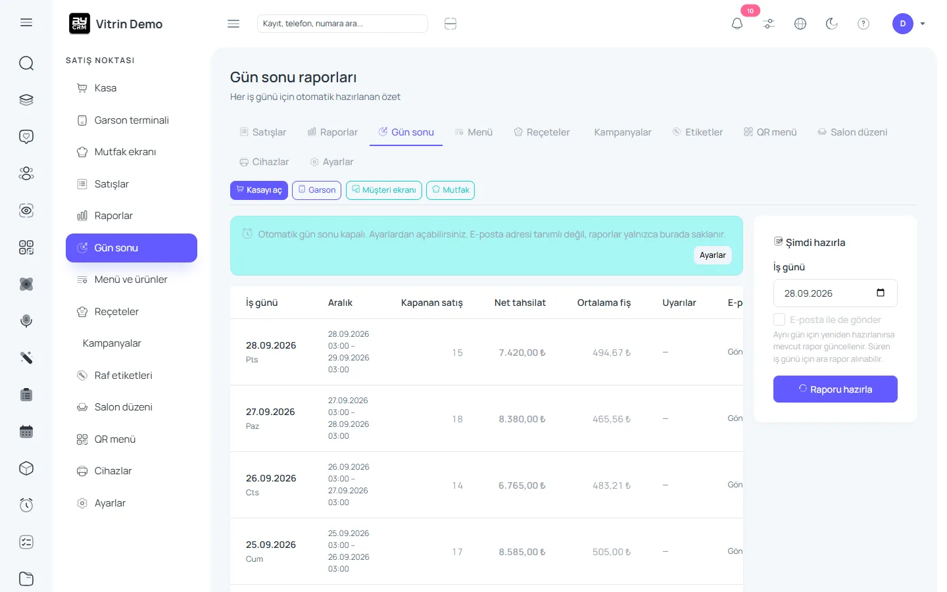The height and width of the screenshot is (592, 947).
Task: Click the eye icon in left rail
Action: click(x=26, y=210)
